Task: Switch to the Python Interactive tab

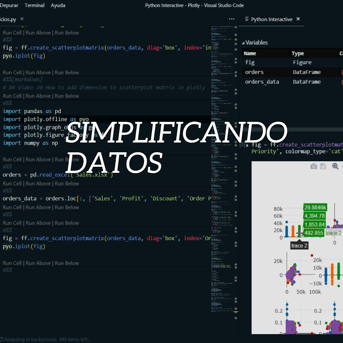Action: pyautogui.click(x=271, y=19)
